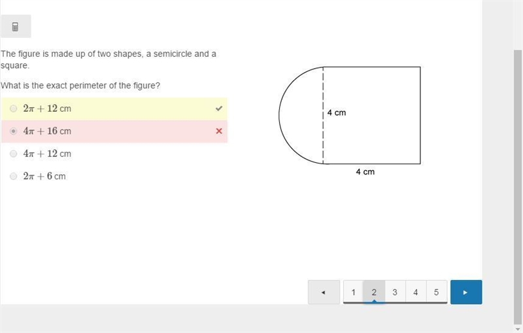
Task: Click the semicircle and square figure
Action: (x=350, y=115)
